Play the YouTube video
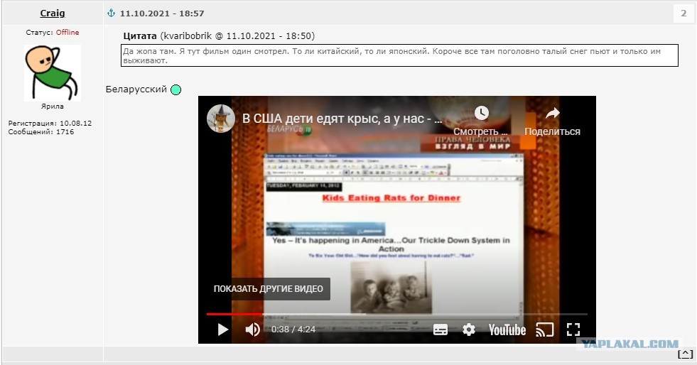 coord(222,329)
